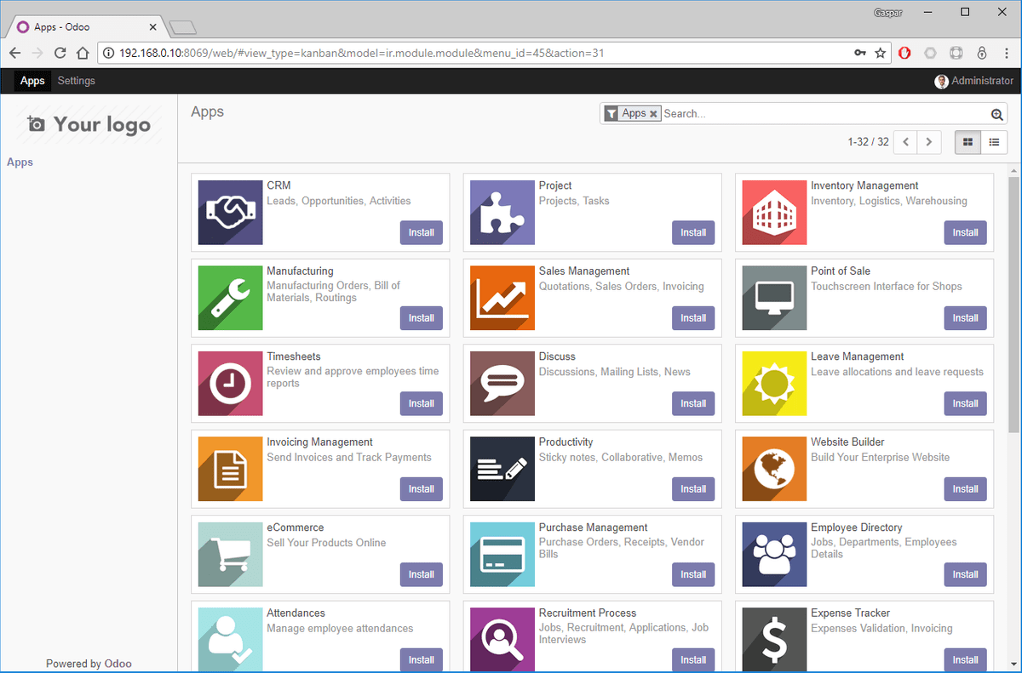The width and height of the screenshot is (1022, 673).
Task: Open the browser menu dots
Action: 1006,53
